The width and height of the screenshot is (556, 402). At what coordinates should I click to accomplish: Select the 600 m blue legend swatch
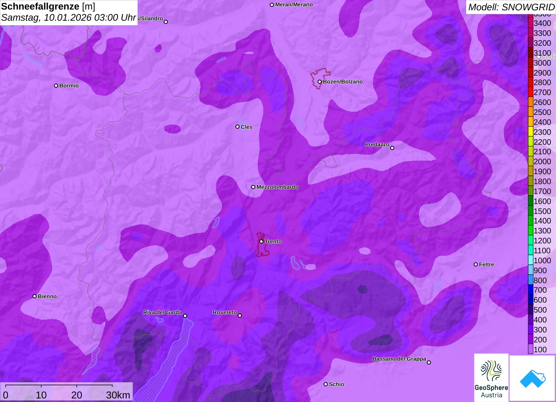pos(531,300)
